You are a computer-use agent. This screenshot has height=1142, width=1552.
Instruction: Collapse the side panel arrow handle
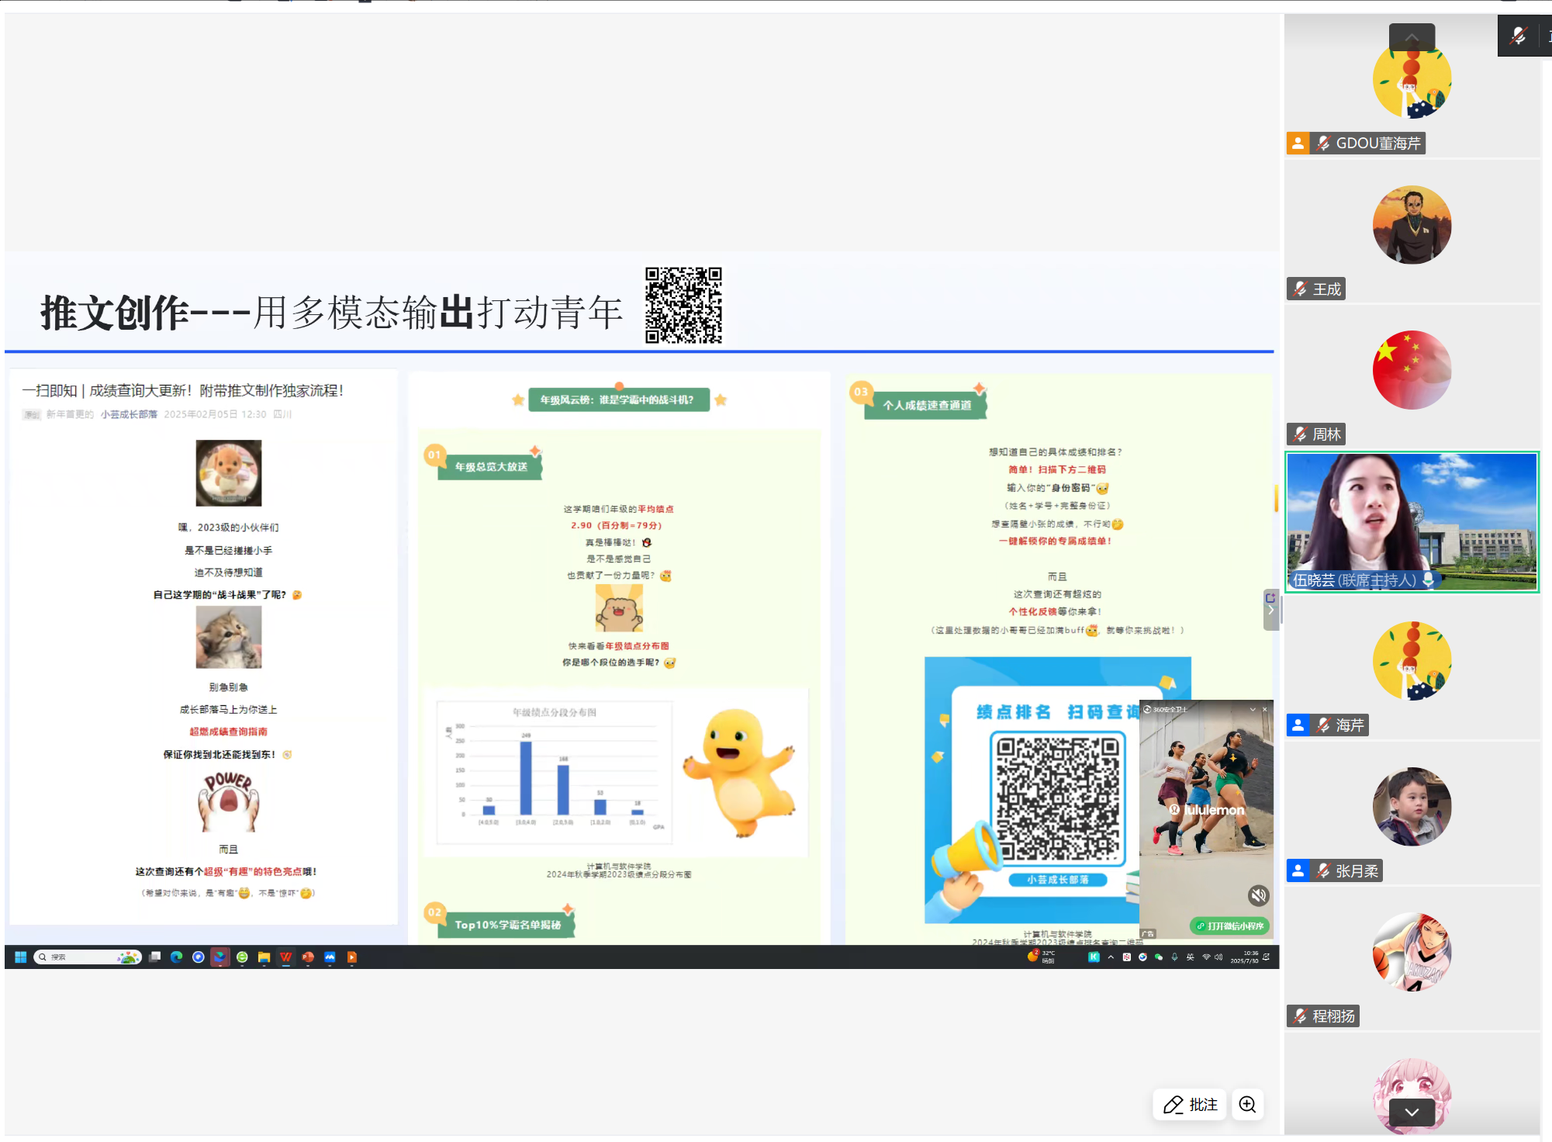[1270, 610]
